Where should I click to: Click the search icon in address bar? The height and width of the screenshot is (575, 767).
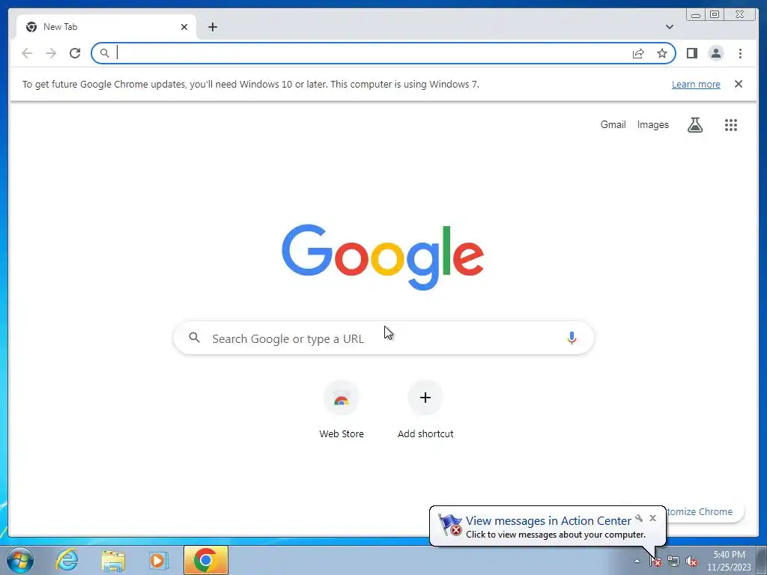click(x=104, y=53)
